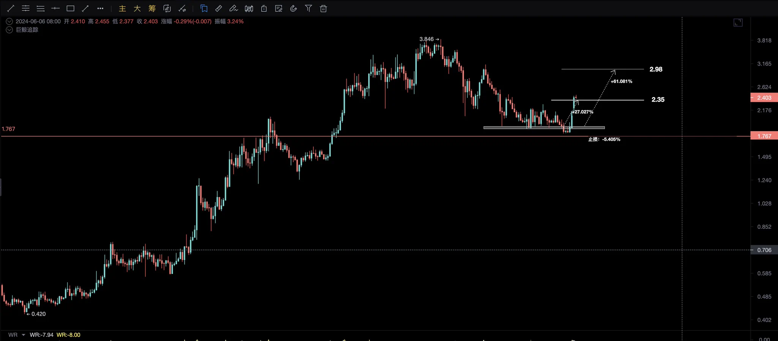Delete drawings with the trash icon

tap(323, 8)
